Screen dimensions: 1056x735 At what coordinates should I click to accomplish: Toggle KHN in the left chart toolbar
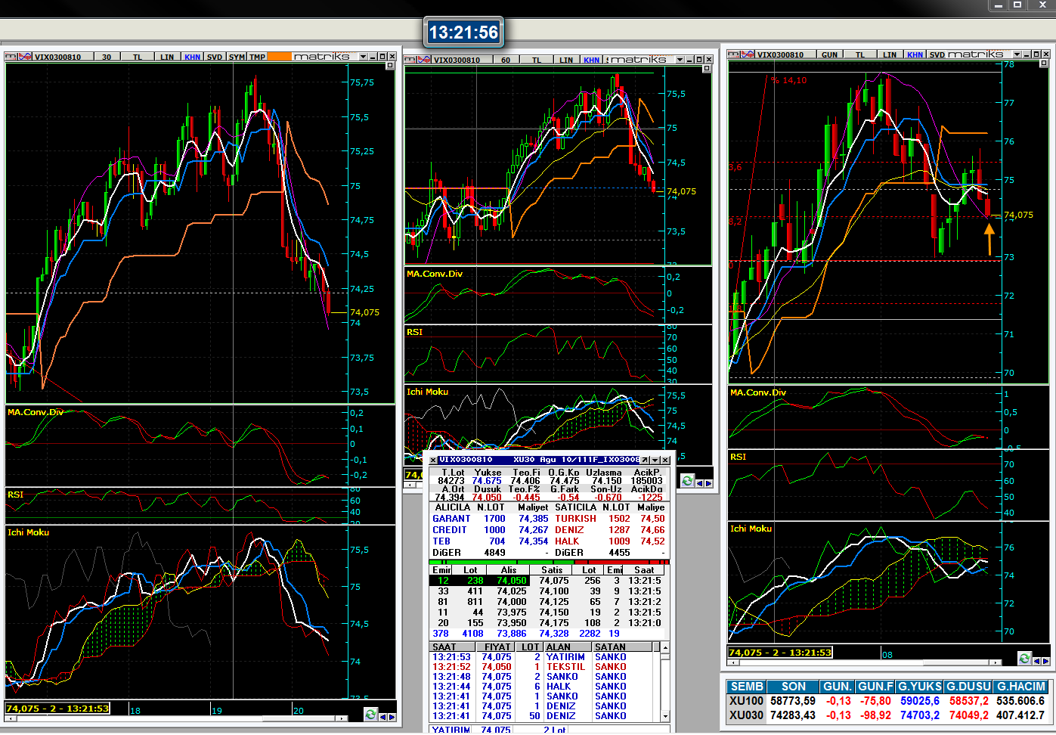(x=192, y=57)
